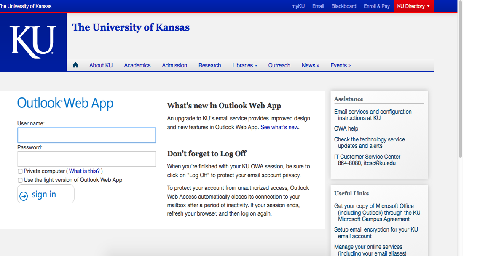Select the Research menu item
This screenshot has height=256, width=488.
[x=209, y=65]
